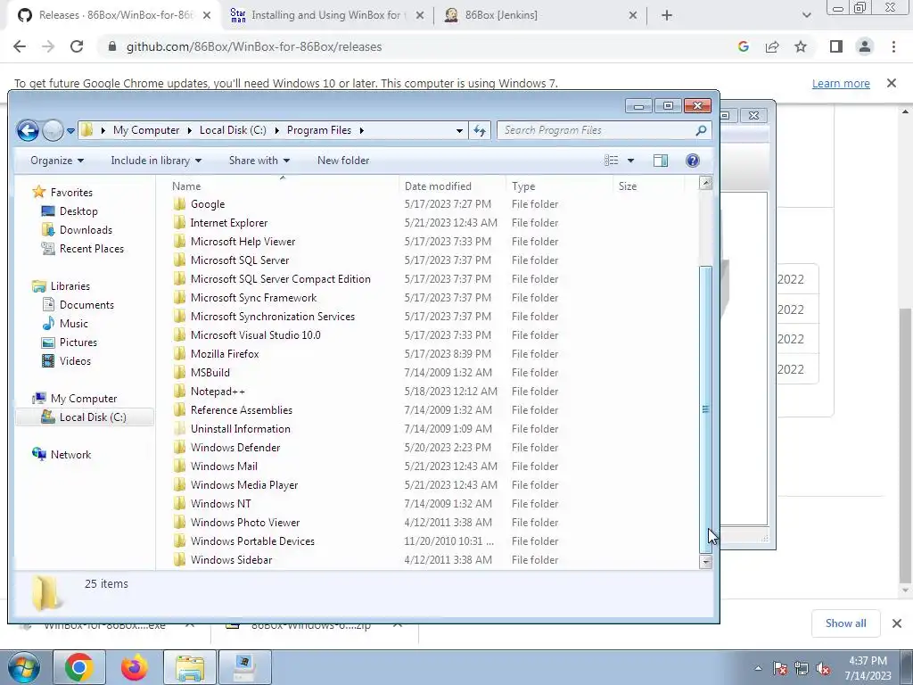Image resolution: width=913 pixels, height=685 pixels.
Task: Click the New folder button
Action: (343, 161)
